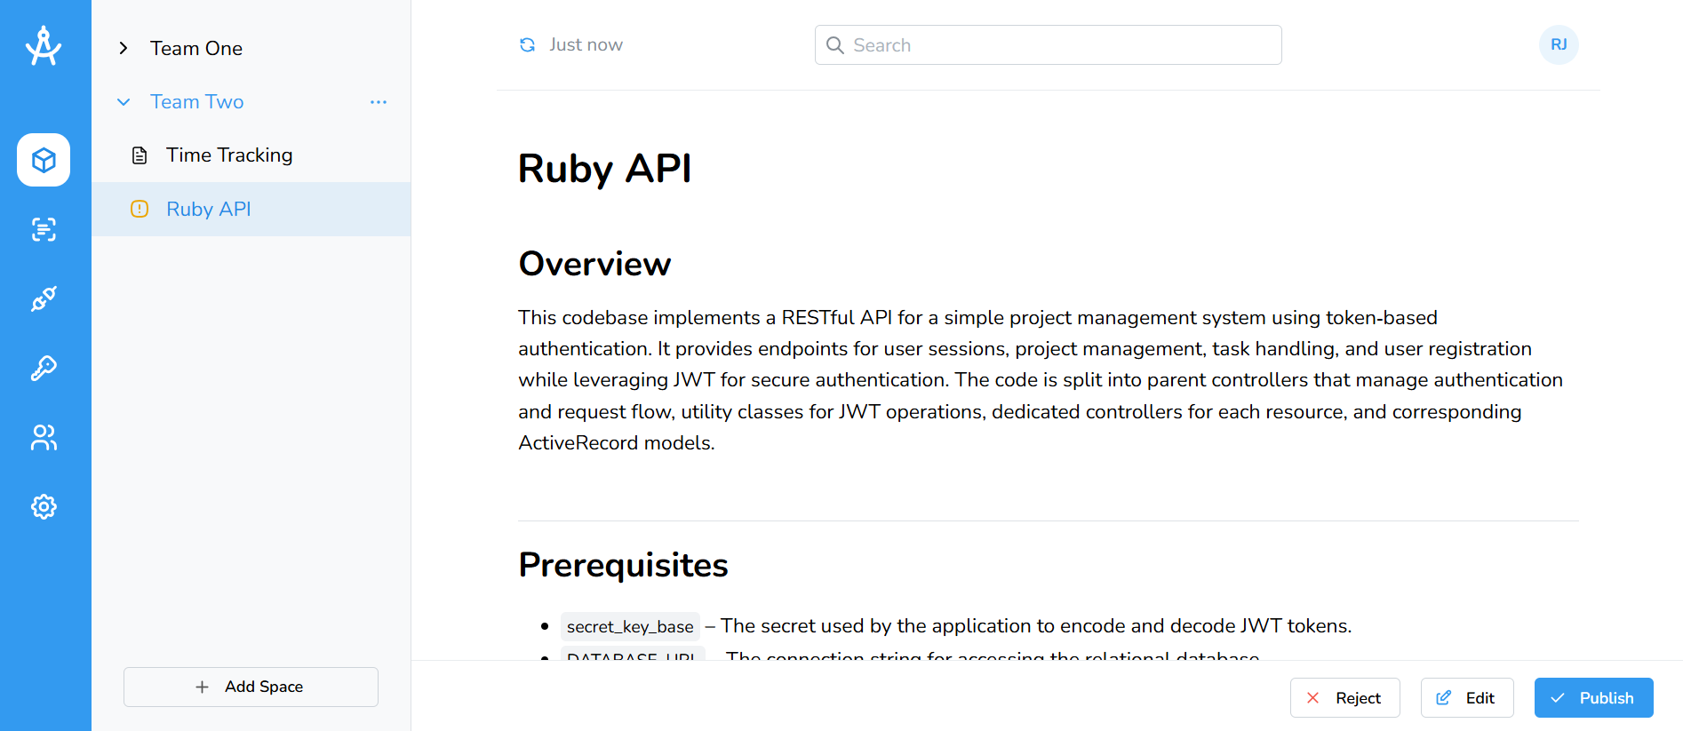This screenshot has width=1683, height=731.
Task: Click the compass logo icon in sidebar
Action: tap(44, 46)
